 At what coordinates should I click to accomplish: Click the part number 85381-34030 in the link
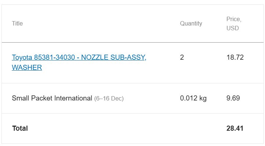click(x=54, y=58)
